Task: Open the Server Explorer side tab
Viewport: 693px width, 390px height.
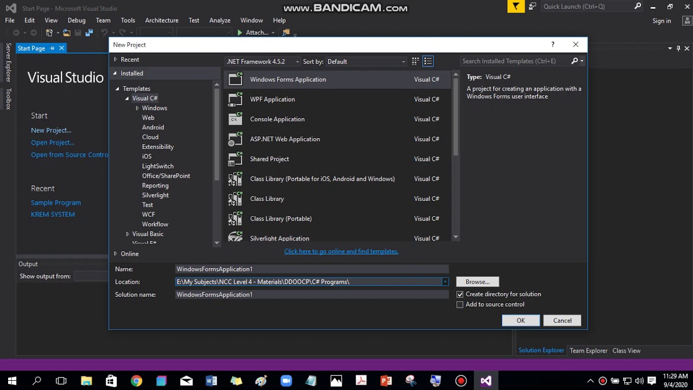Action: 8,63
